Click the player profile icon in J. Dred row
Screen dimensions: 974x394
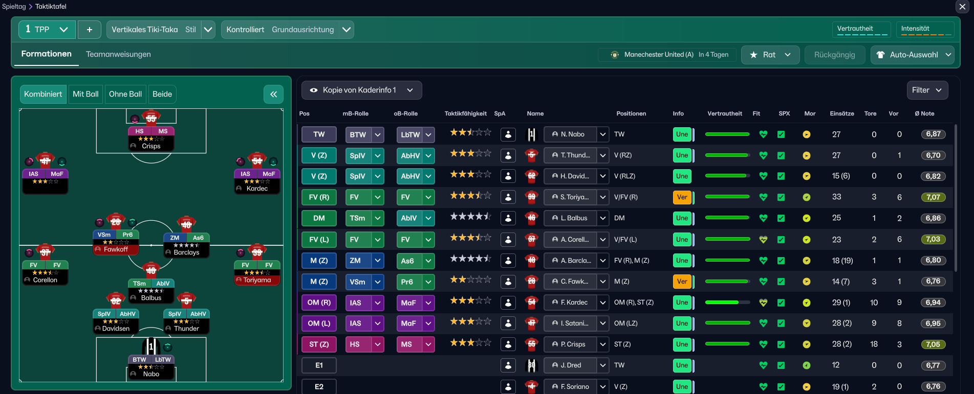click(x=508, y=365)
